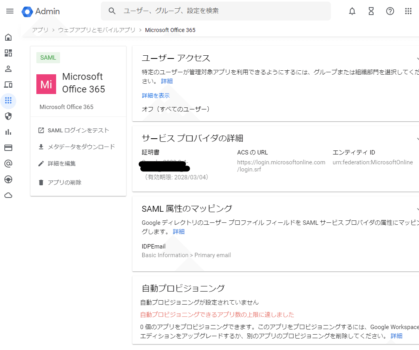The image size is (419, 350).
Task: Click メタデータをダウンロード
Action: [x=77, y=147]
